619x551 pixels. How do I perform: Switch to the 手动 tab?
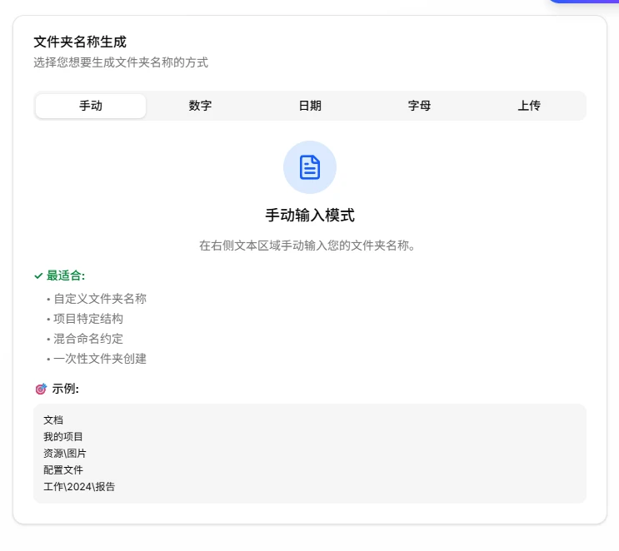[91, 106]
